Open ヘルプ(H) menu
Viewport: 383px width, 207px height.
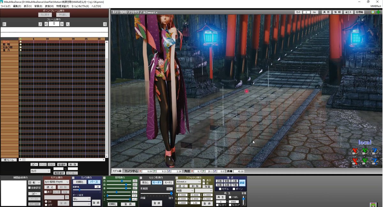(x=96, y=6)
